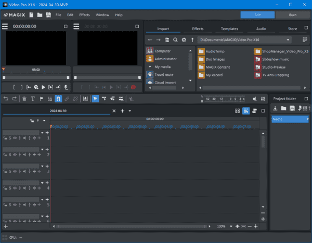Save project using floppy disk icon
Viewport: 312px width, 243px height.
point(48,15)
